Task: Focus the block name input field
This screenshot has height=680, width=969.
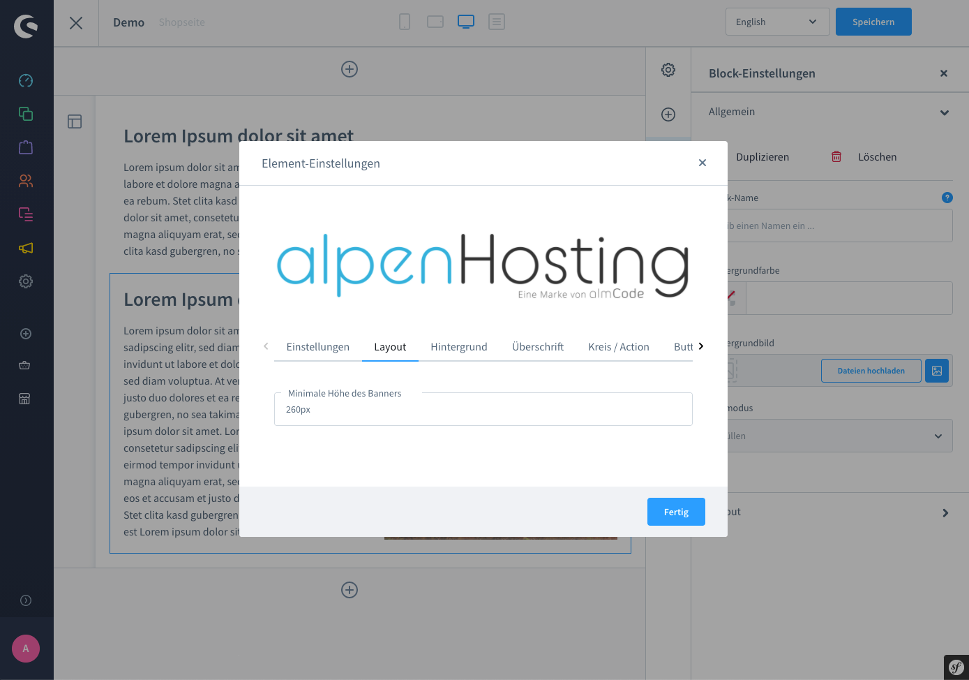Action: [x=840, y=226]
